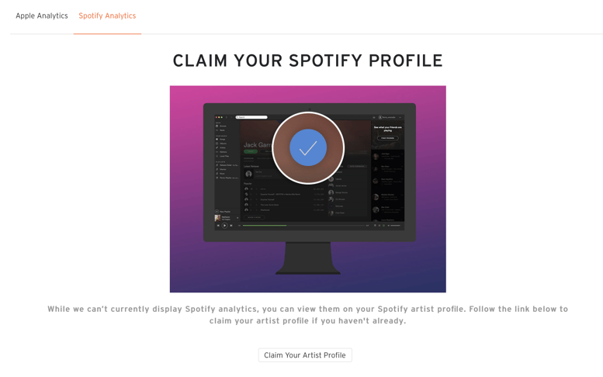This screenshot has width=603, height=377.
Task: Click the play button in the Spotify mockup
Action: click(224, 226)
